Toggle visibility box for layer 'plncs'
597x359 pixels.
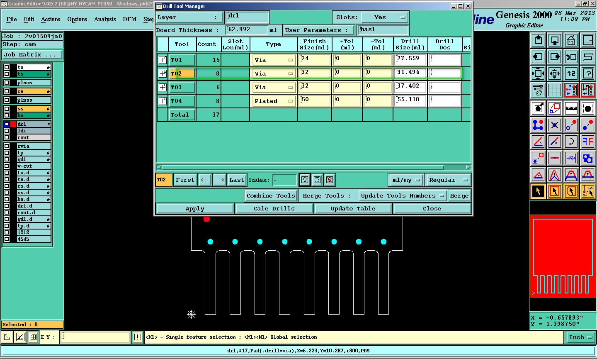point(7,83)
